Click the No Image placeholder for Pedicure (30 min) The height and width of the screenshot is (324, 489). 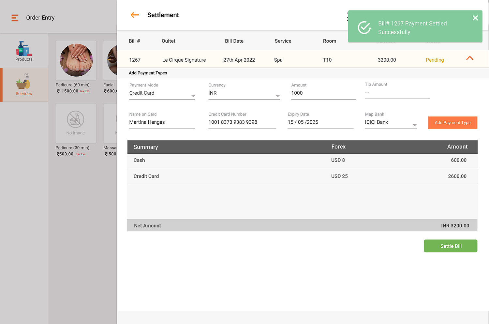click(76, 123)
